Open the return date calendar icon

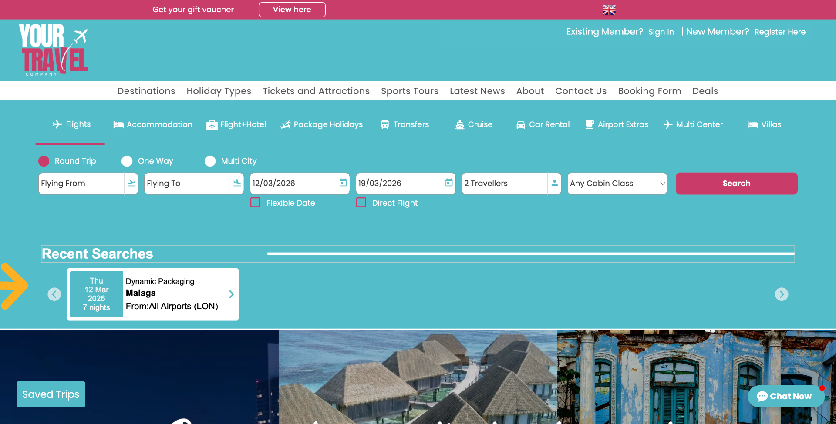[x=449, y=183]
